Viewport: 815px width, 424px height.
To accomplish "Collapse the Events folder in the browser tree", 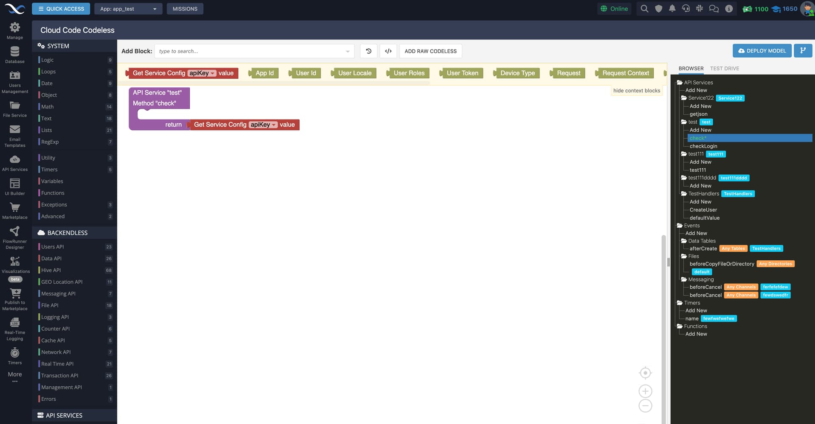I will (x=680, y=226).
